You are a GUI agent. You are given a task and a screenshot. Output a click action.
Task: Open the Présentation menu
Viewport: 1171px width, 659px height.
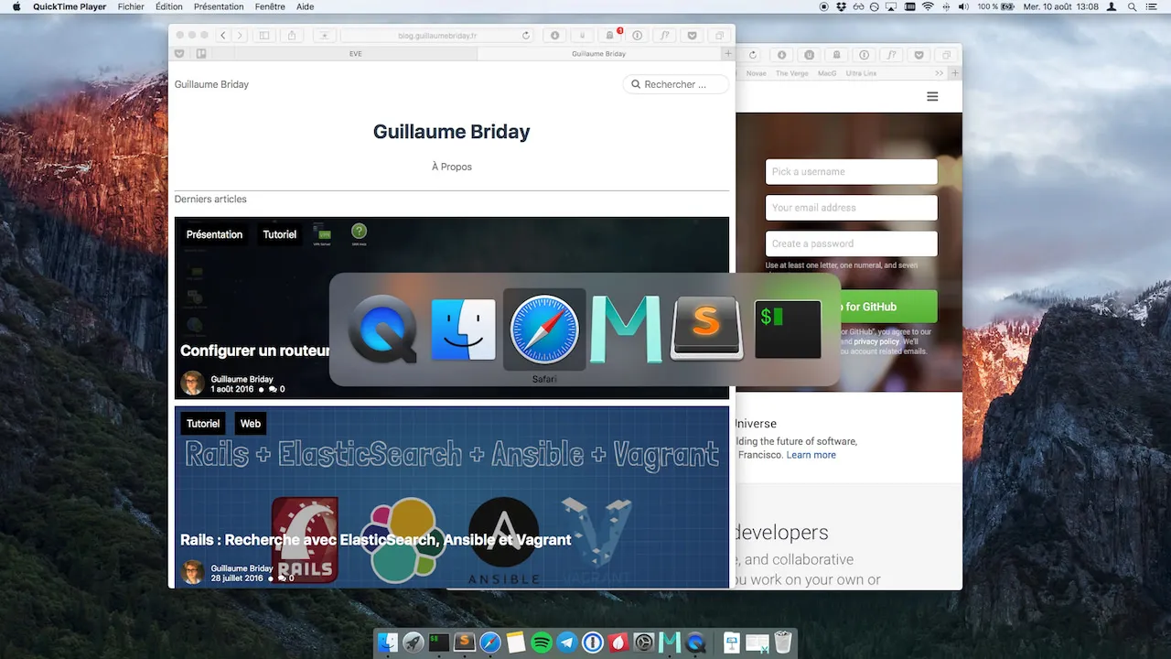219,6
